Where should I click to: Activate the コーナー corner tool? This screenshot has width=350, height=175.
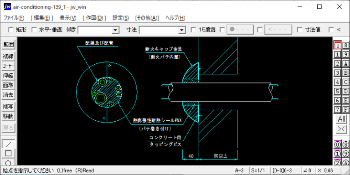(x=8, y=66)
